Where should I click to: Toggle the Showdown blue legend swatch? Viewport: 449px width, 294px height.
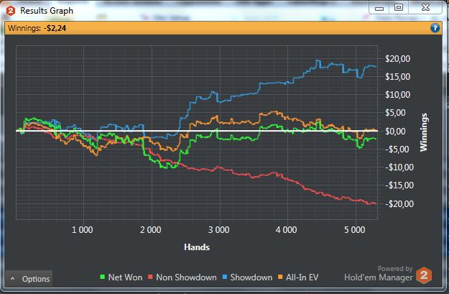coord(225,277)
